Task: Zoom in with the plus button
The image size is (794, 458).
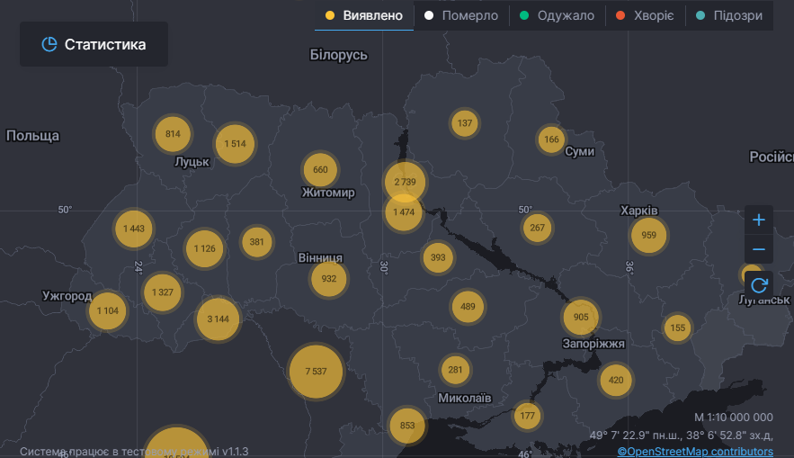Action: click(759, 220)
